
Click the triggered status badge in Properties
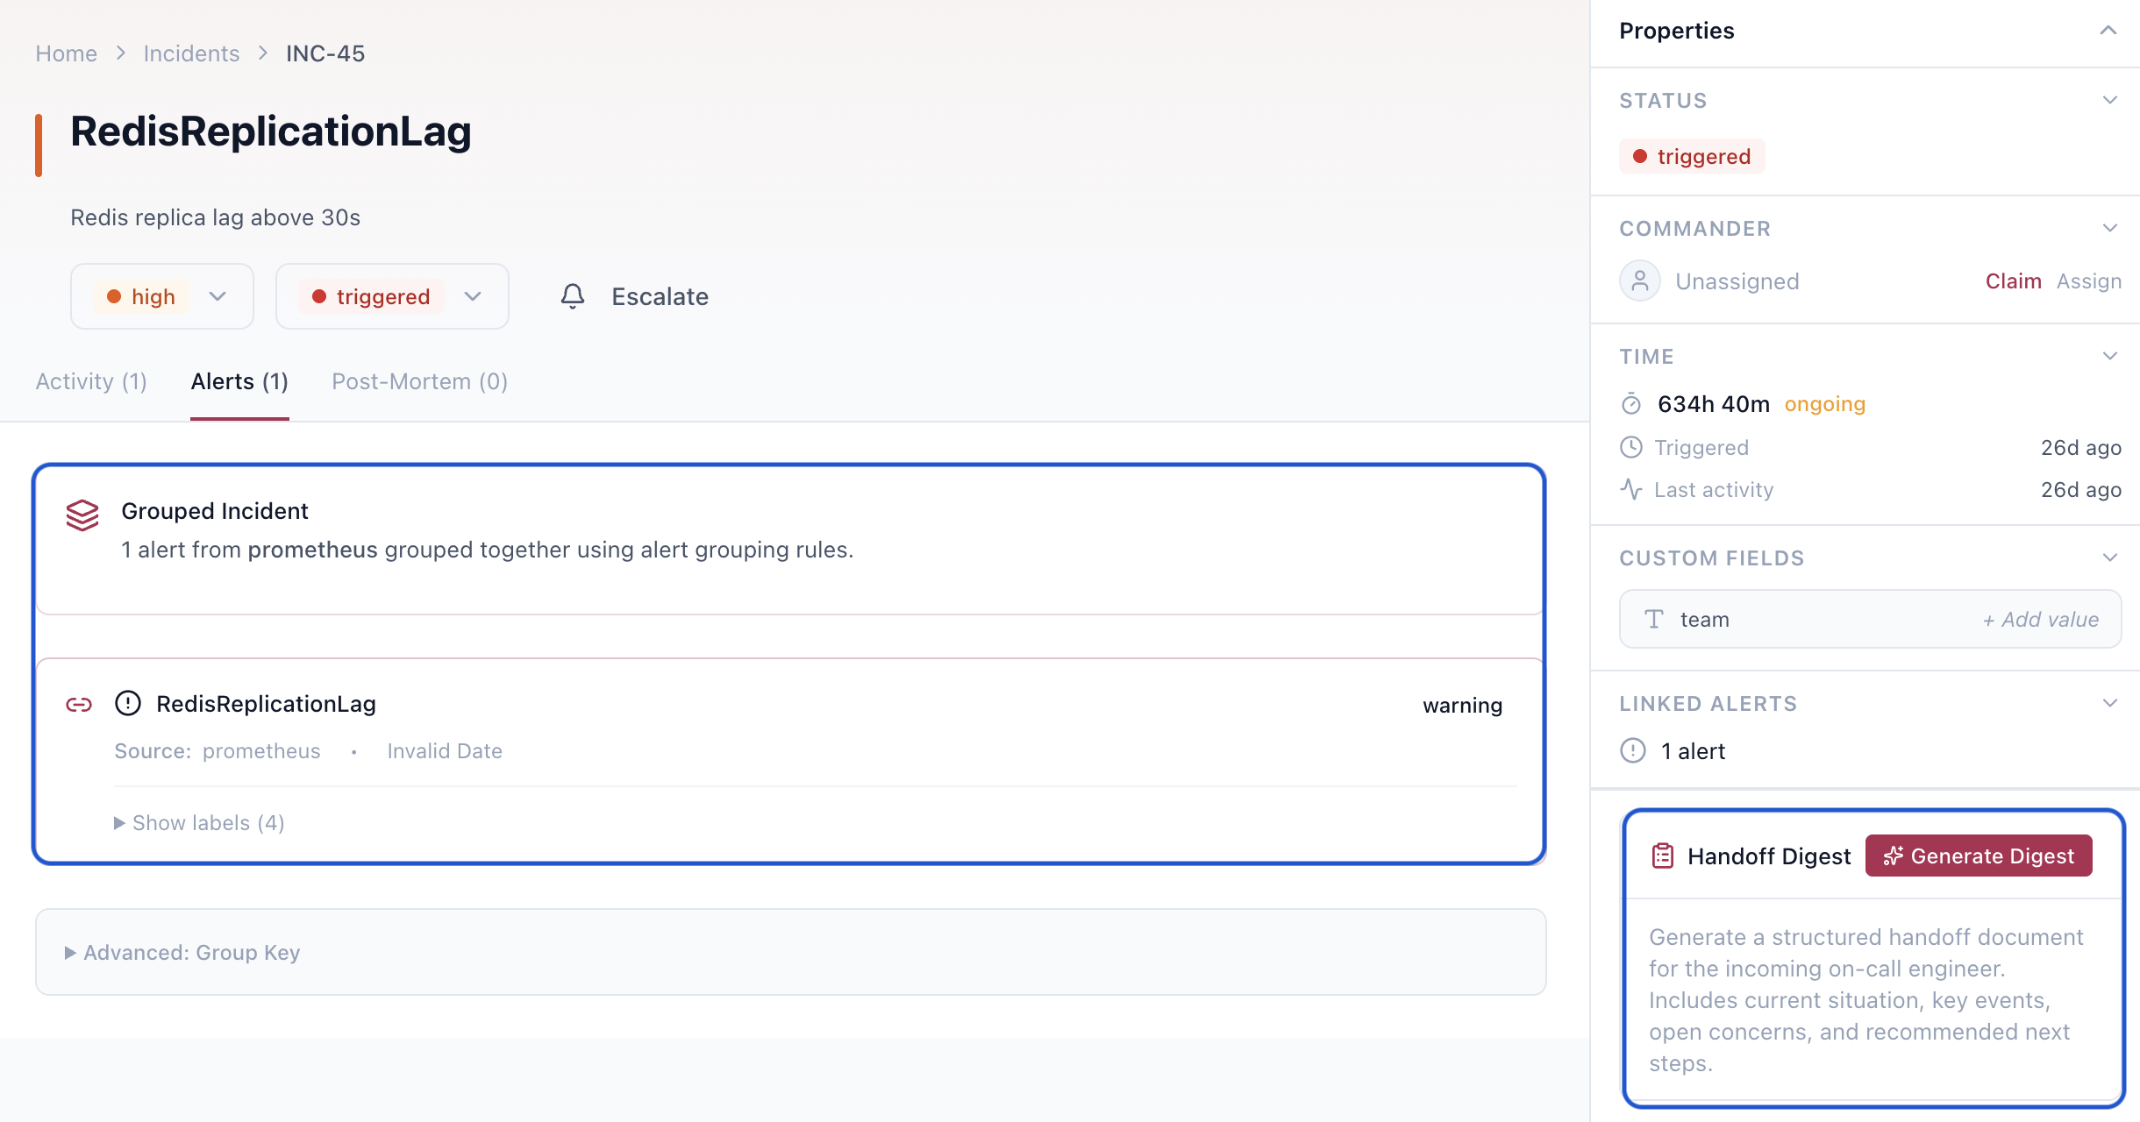click(1692, 157)
